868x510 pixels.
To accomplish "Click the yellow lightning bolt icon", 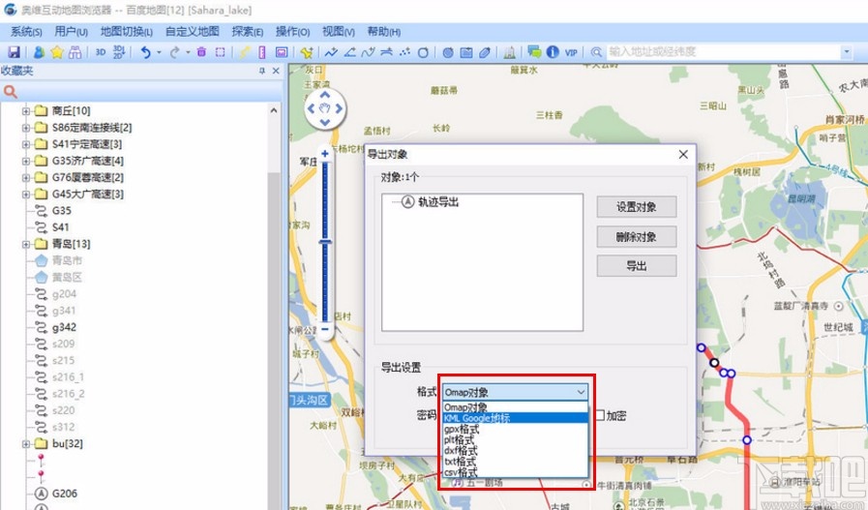I will point(245,52).
